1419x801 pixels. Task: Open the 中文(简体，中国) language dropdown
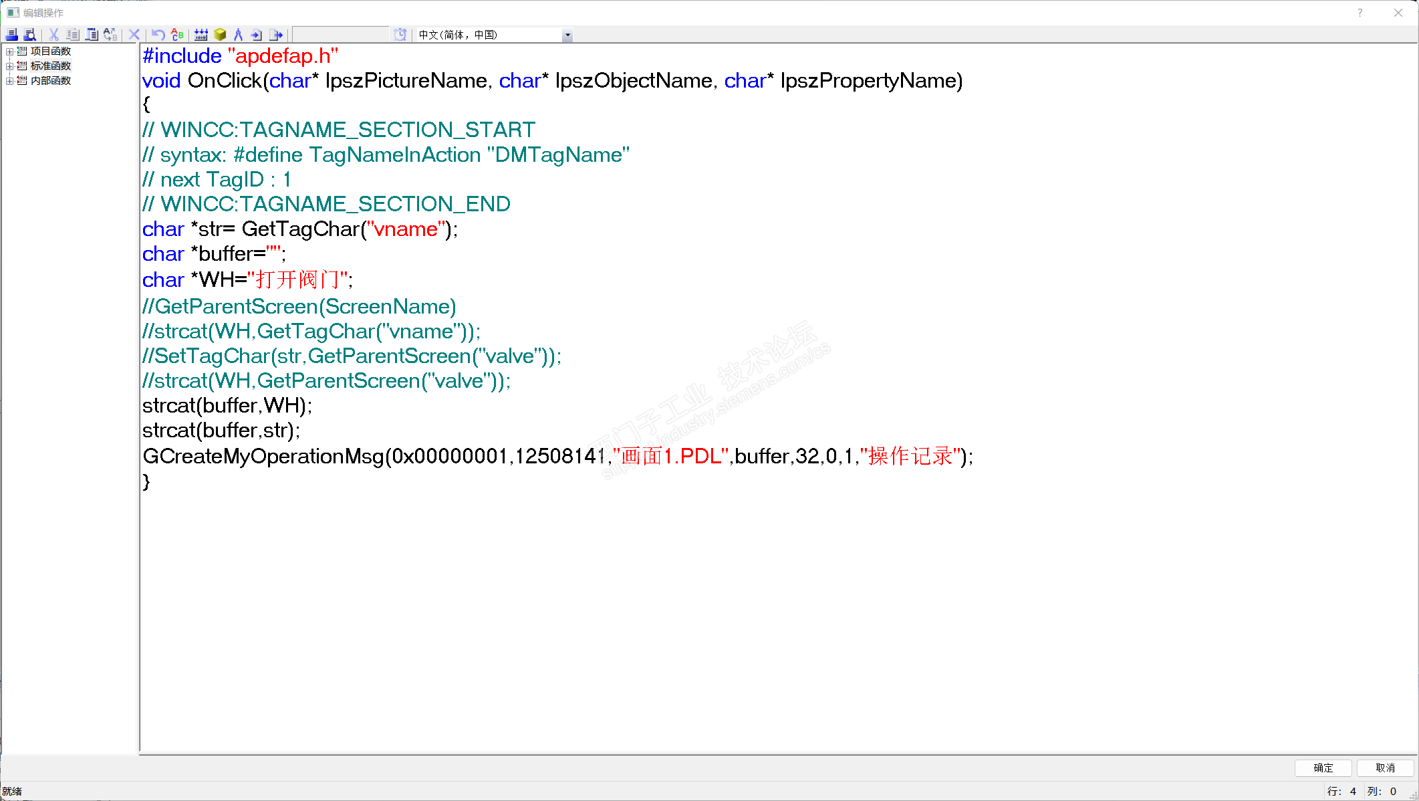click(x=567, y=35)
